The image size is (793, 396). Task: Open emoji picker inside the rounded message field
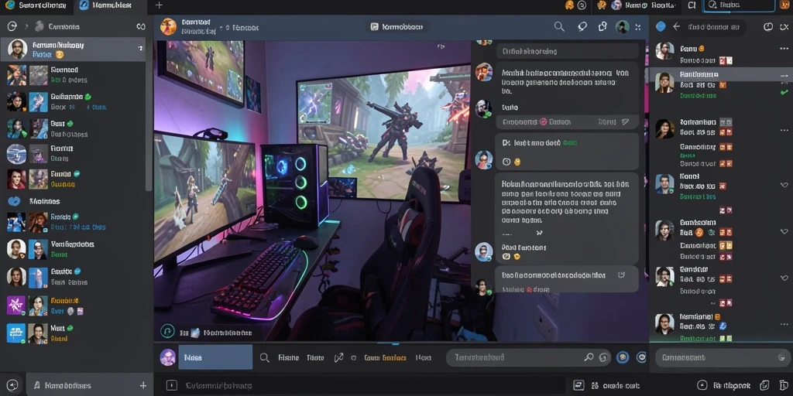pyautogui.click(x=602, y=357)
